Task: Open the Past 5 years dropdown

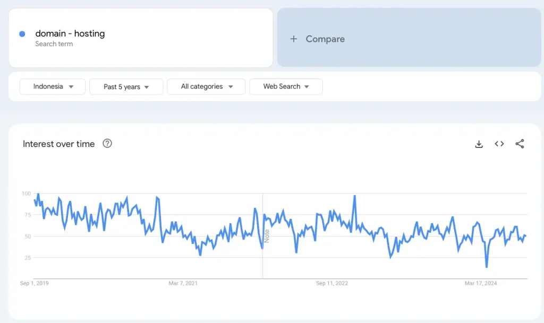Action: 126,86
